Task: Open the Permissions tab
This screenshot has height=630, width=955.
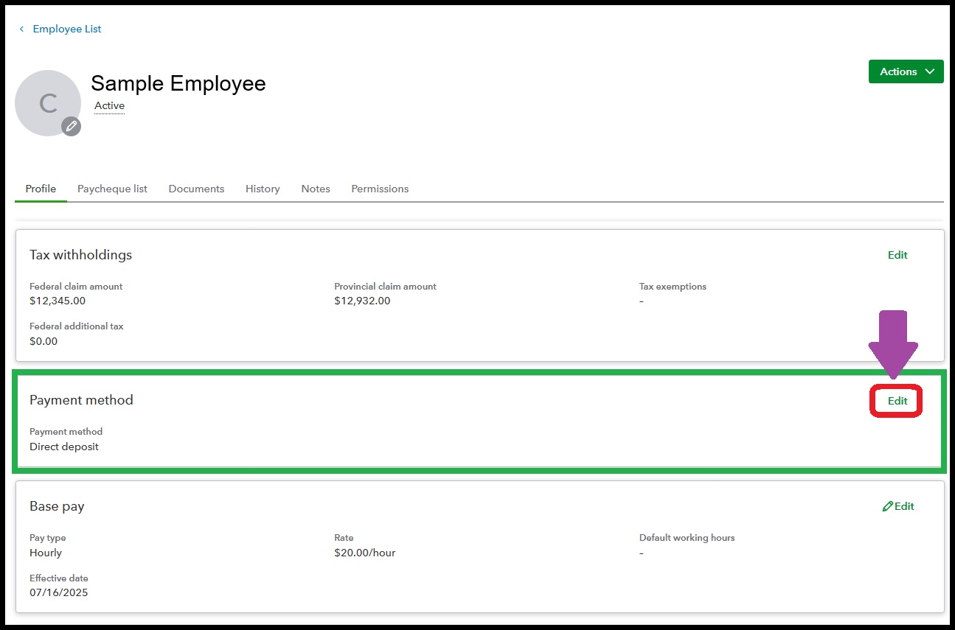Action: 380,189
